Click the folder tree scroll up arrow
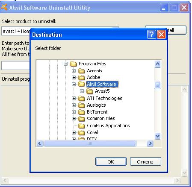192x187 pixels. 157,64
